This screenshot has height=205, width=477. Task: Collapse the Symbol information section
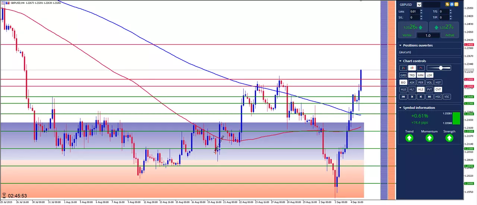(x=401, y=108)
